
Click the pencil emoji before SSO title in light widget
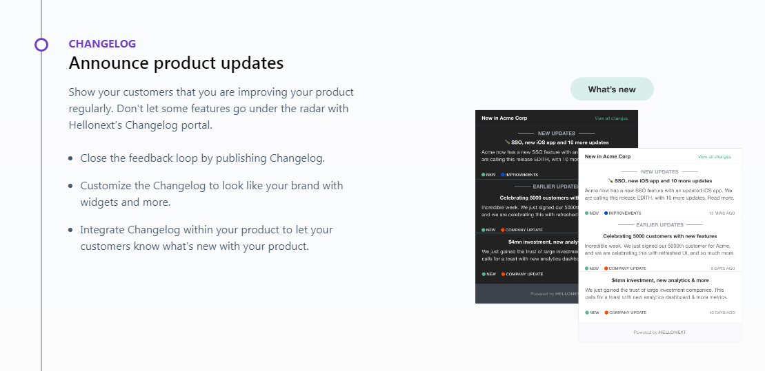[x=610, y=180]
